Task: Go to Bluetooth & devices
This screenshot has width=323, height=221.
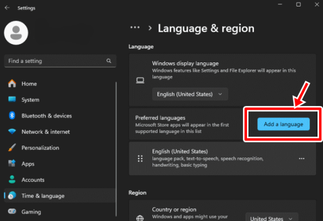Action: [60, 116]
